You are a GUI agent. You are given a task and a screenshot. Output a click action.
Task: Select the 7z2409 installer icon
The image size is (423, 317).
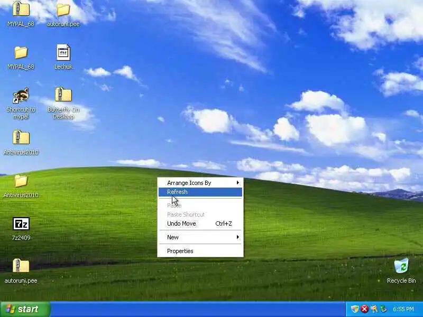coord(21,223)
